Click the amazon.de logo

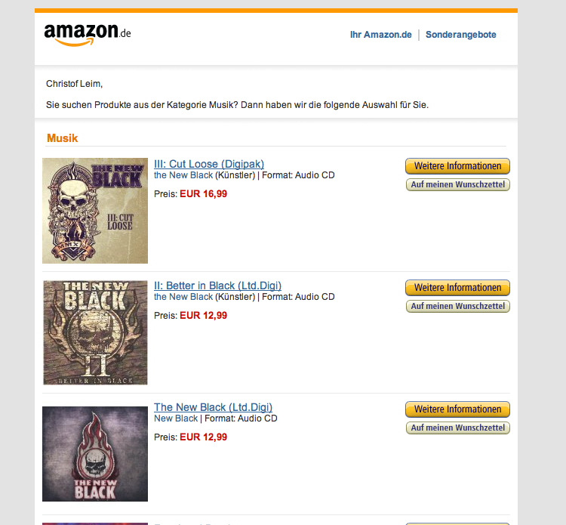click(87, 35)
